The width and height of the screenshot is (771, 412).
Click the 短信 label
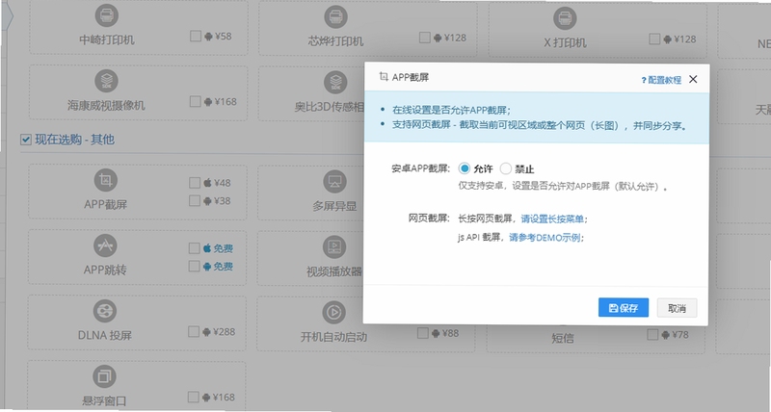[563, 338]
